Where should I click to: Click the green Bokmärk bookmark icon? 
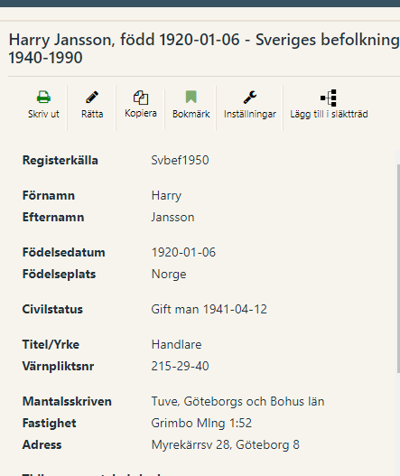point(191,98)
